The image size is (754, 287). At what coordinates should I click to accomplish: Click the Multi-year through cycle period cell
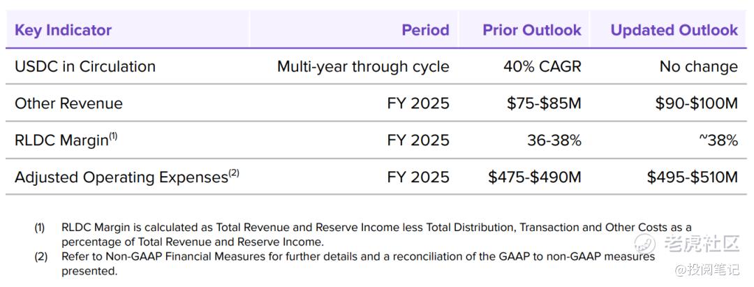pos(363,67)
